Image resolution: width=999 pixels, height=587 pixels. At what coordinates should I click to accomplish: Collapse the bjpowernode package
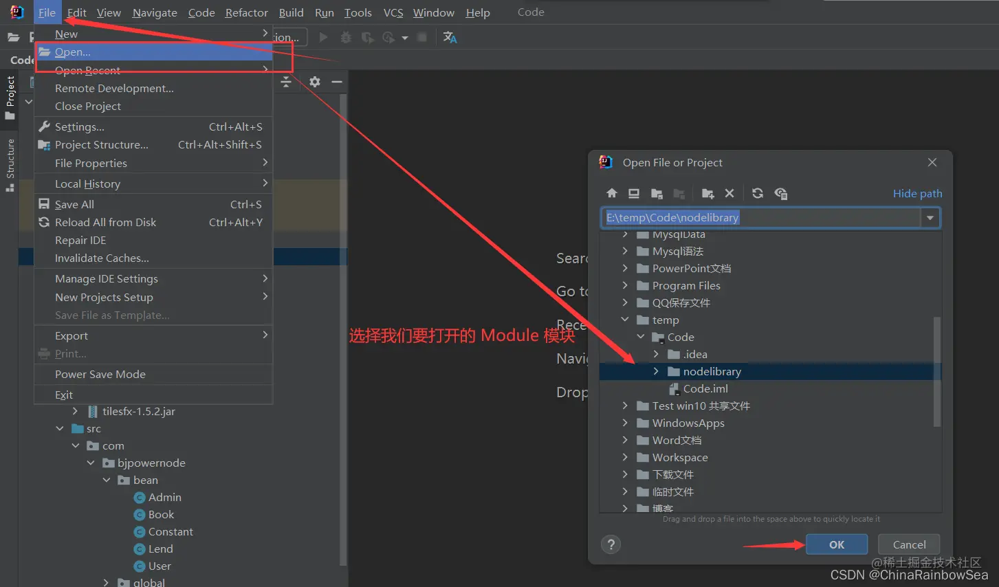click(91, 463)
